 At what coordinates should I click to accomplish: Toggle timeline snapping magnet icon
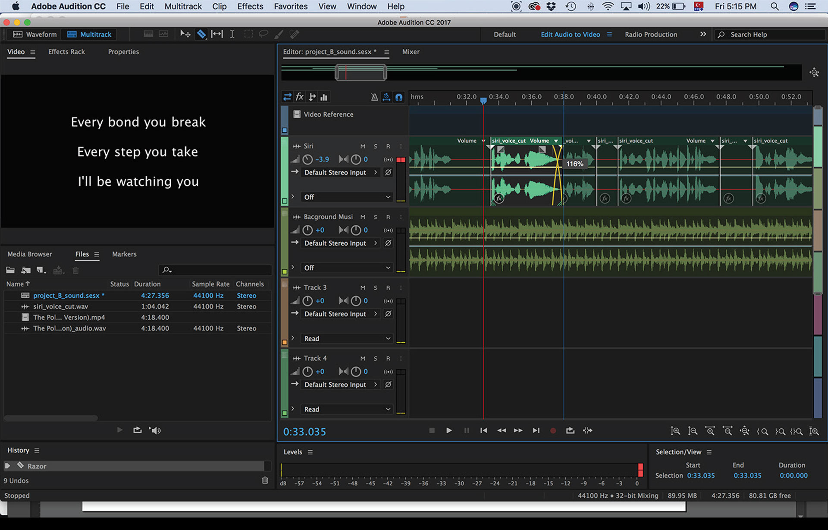click(x=399, y=97)
